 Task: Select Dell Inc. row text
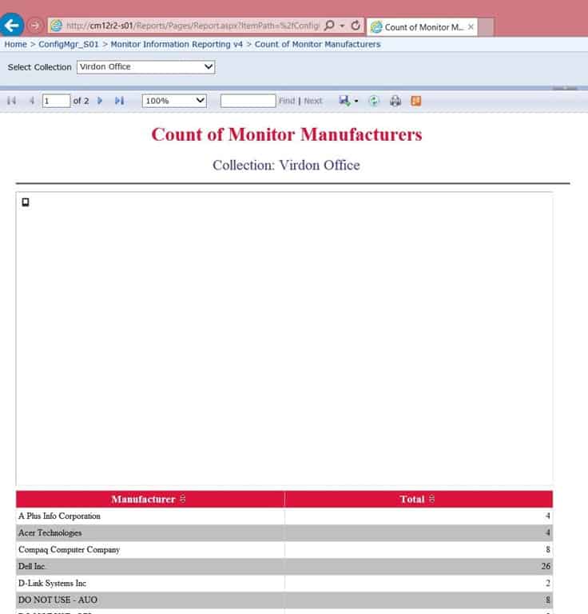[32, 566]
